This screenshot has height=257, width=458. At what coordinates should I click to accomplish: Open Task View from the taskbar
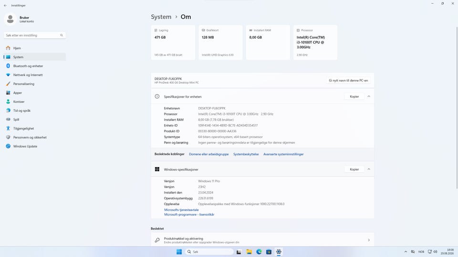pos(239,252)
